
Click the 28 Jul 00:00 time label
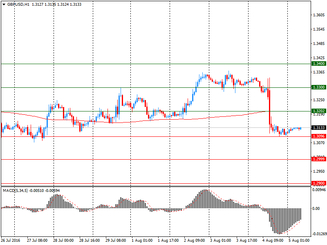pos(63,241)
